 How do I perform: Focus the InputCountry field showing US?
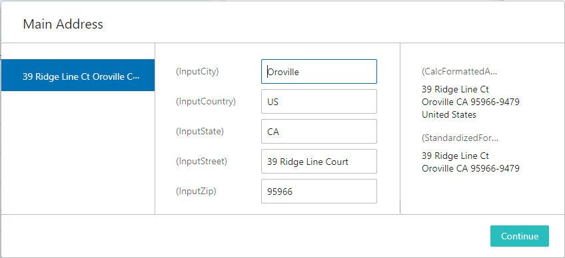point(319,102)
